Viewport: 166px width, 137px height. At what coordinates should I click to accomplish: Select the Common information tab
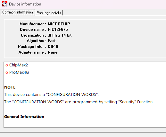click(x=18, y=12)
